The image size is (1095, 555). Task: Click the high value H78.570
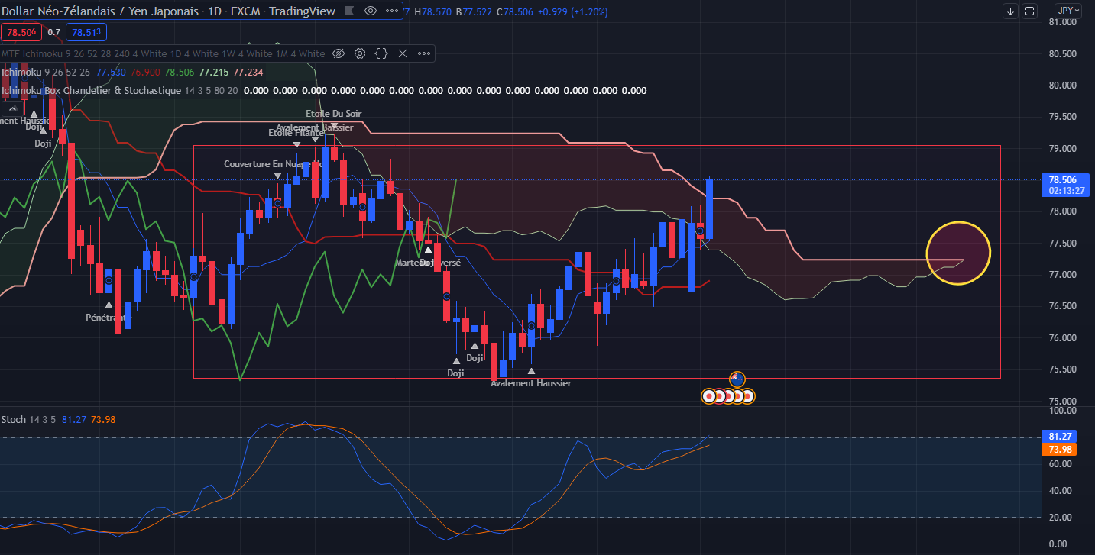(432, 11)
